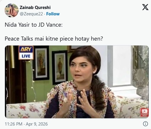Follow the @Zeeque22 account

[53, 14]
